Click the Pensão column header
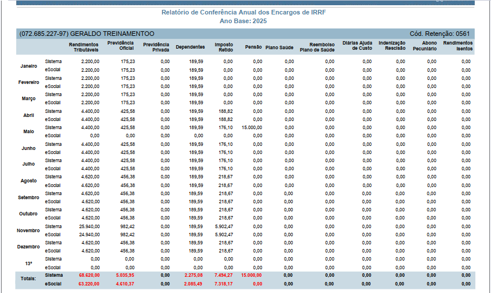The width and height of the screenshot is (491, 293). (x=253, y=47)
